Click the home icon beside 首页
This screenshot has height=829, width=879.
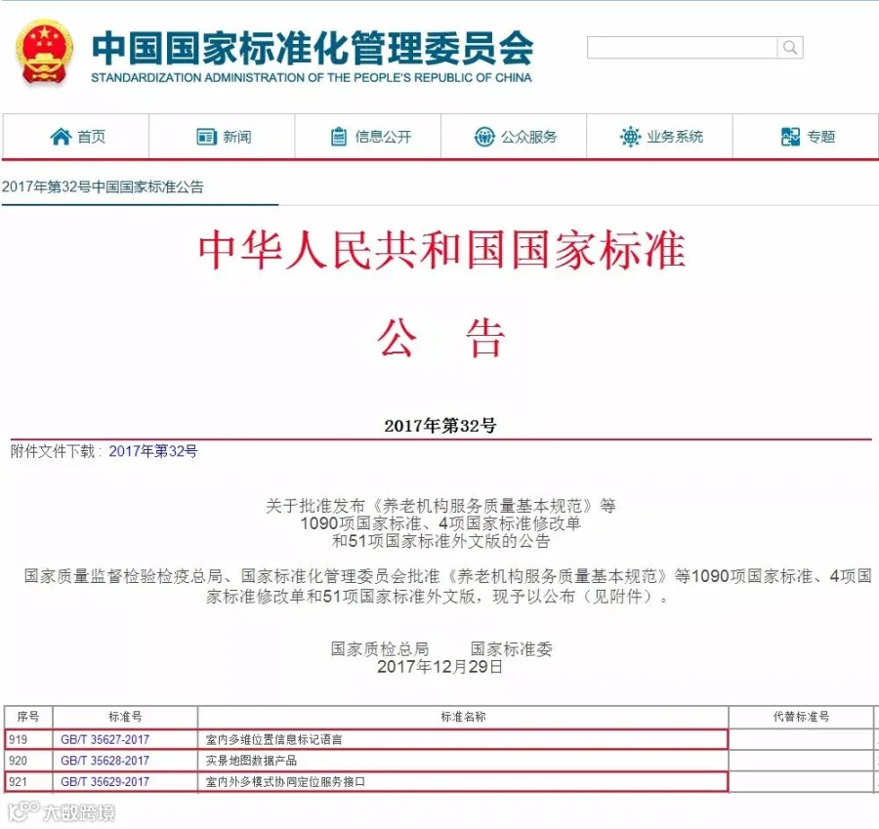[61, 136]
